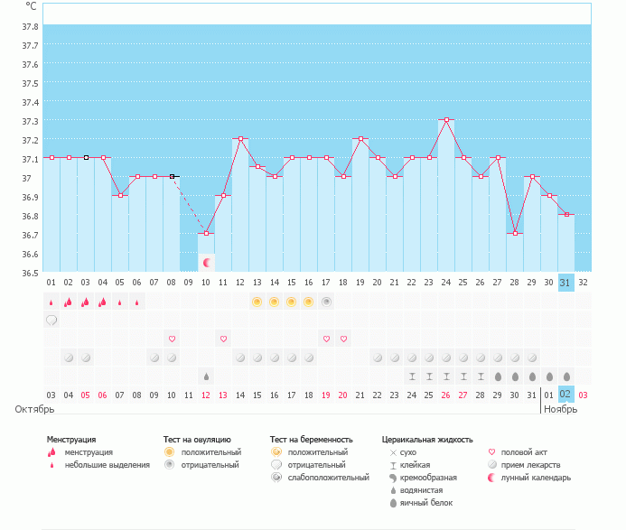Select sticky cervical fluid icon on day 22
626x530 pixels.
pyautogui.click(x=412, y=377)
